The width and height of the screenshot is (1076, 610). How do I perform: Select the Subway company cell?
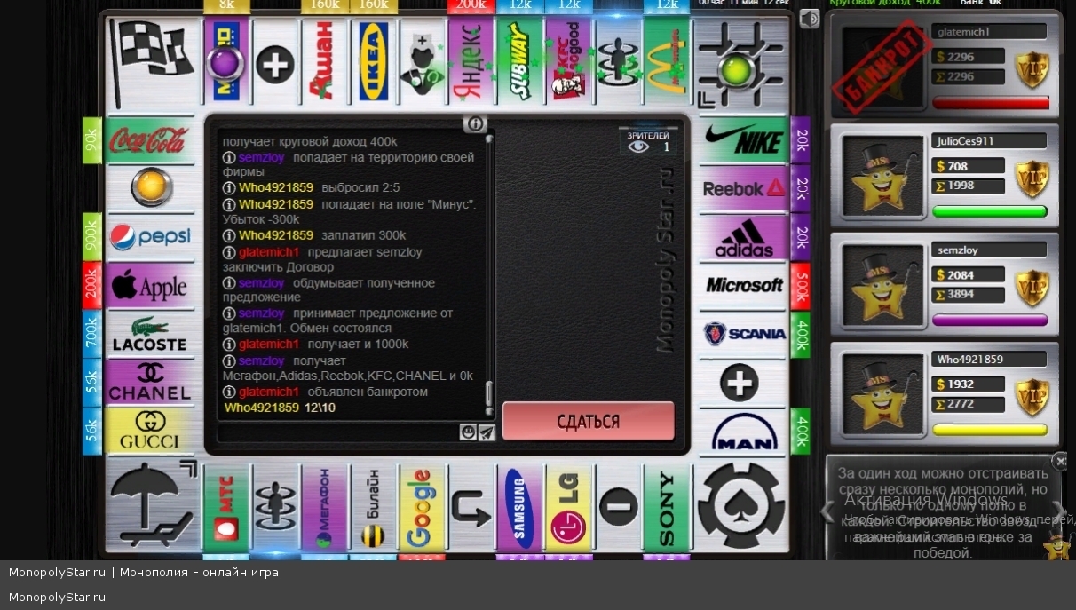pos(520,62)
